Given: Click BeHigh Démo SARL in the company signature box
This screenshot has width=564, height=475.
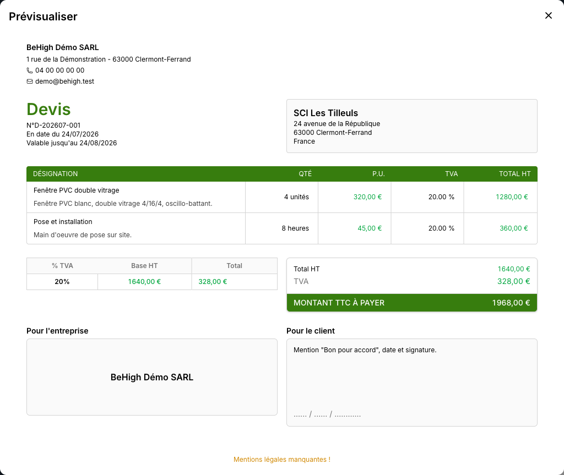Looking at the screenshot, I should click(x=152, y=377).
